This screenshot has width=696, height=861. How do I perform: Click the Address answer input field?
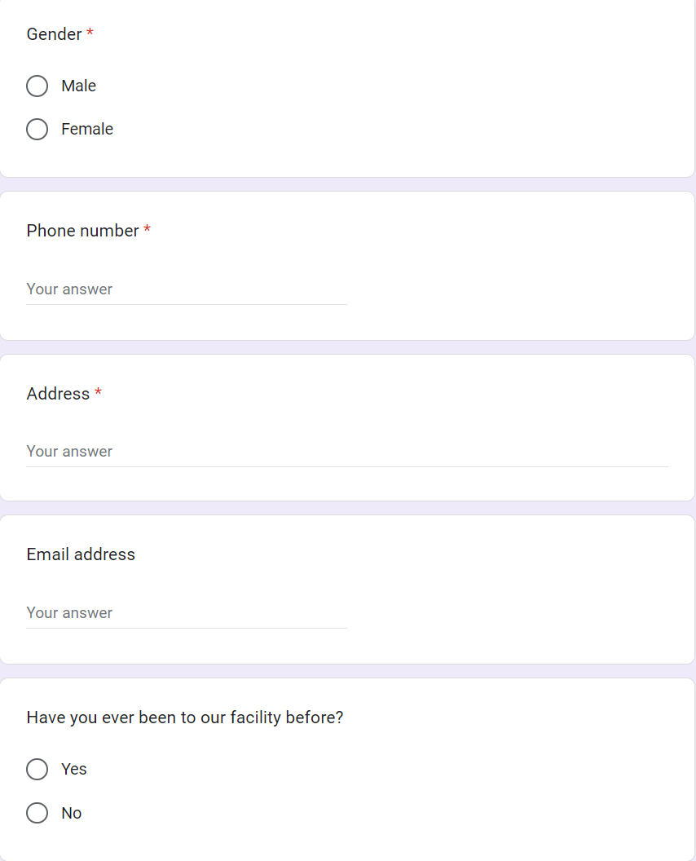[346, 452]
